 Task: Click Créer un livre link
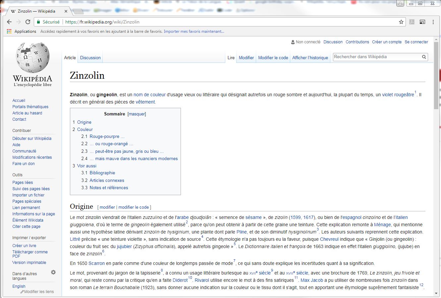click(24, 246)
